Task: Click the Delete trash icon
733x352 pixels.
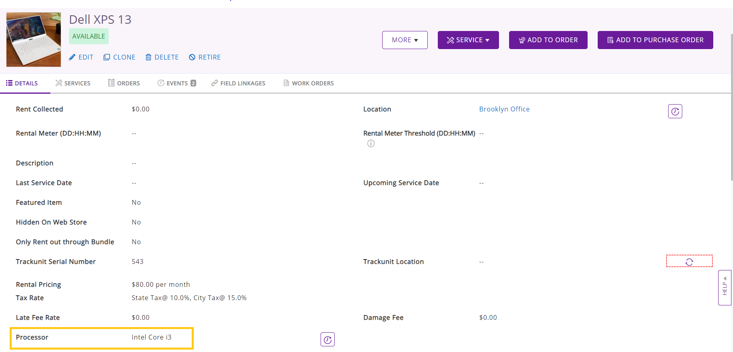Action: coord(149,57)
